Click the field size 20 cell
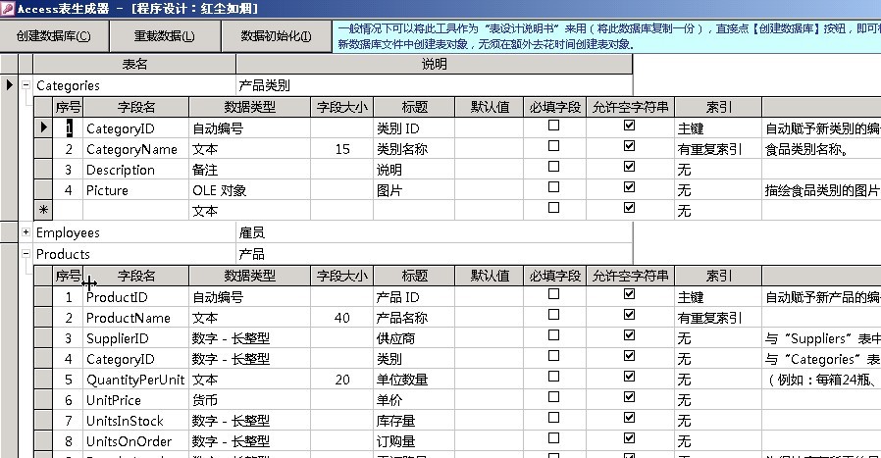This screenshot has height=458, width=881. click(x=341, y=380)
